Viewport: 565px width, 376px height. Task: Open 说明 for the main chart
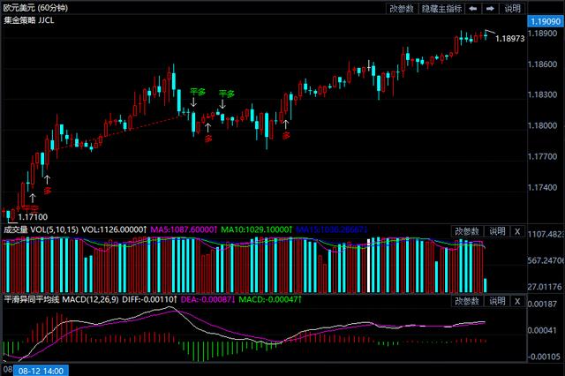[514, 8]
